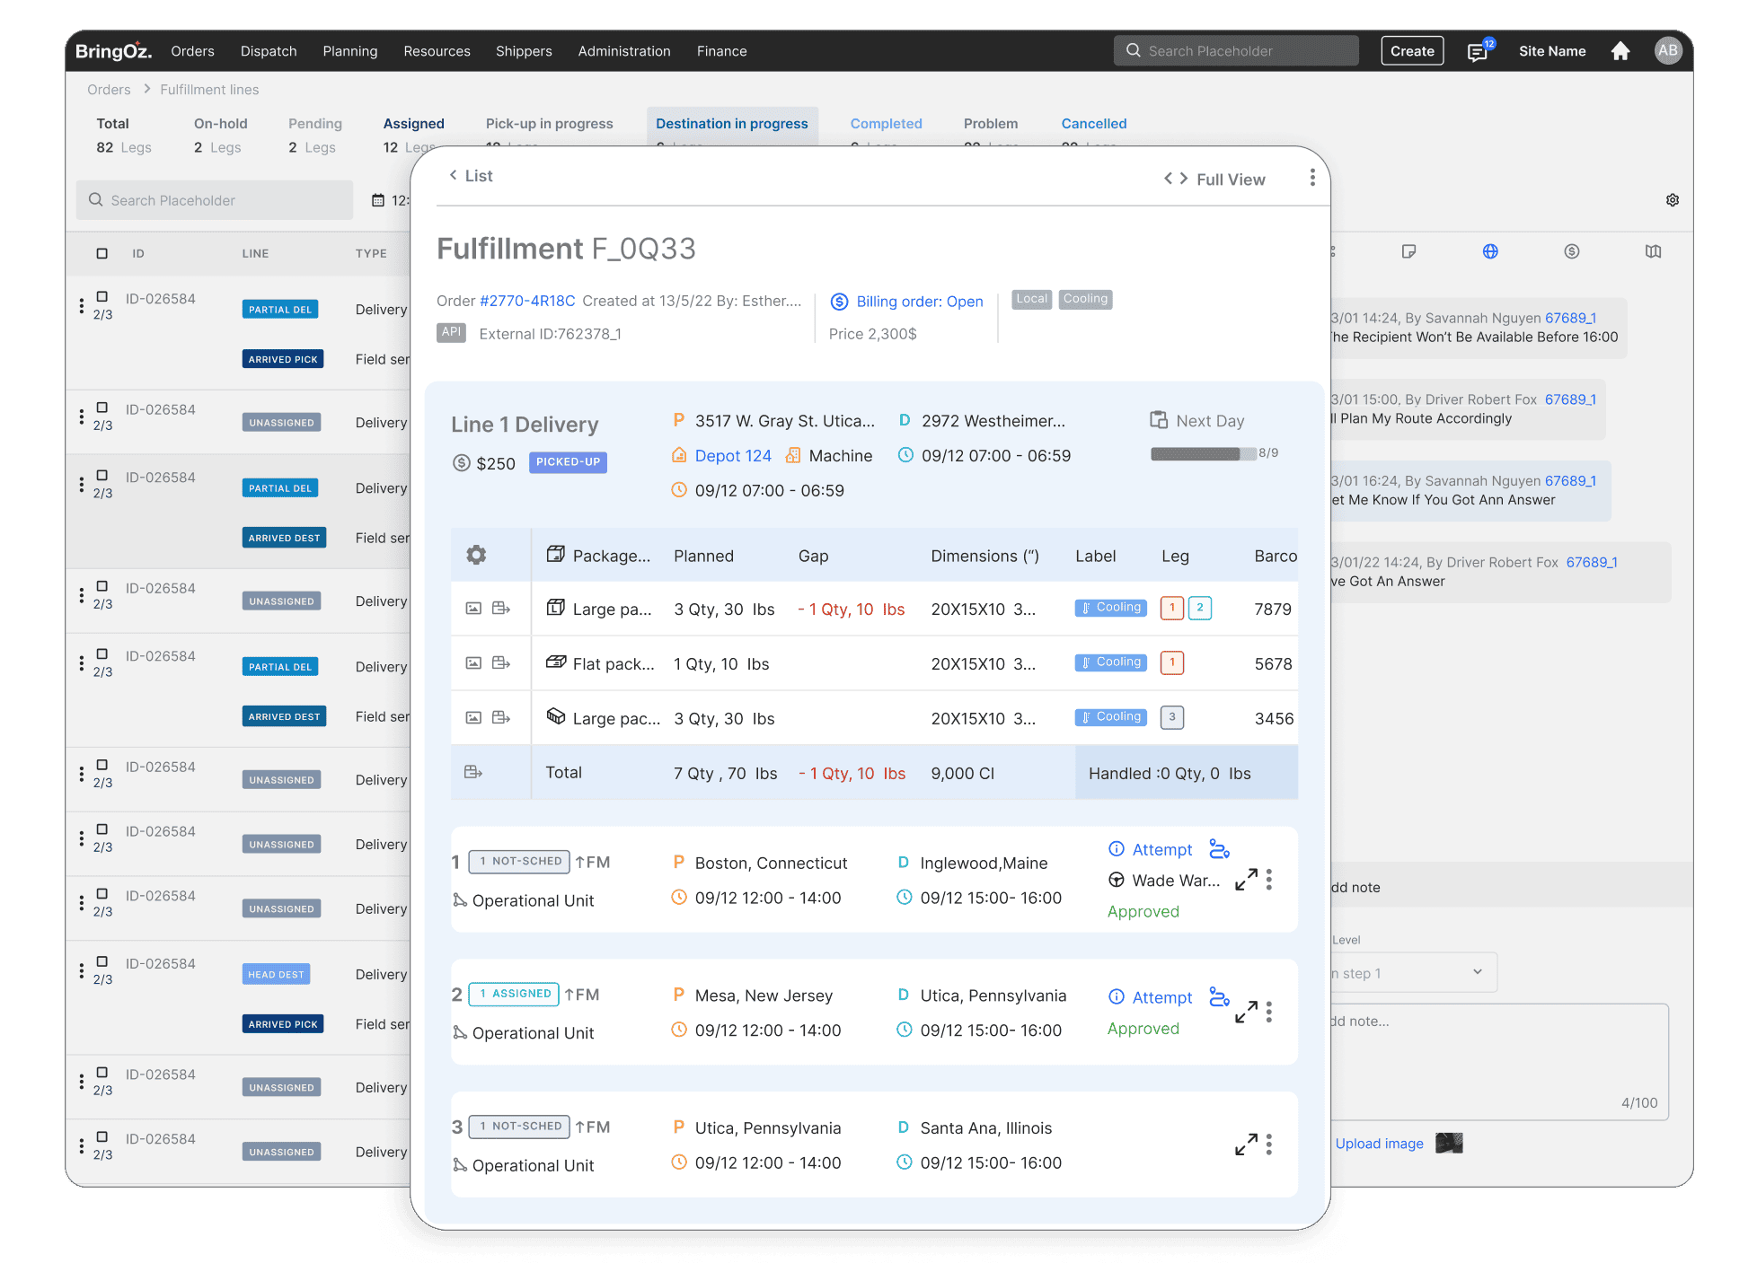Click handling icon for package 5678 row
This screenshot has width=1757, height=1263.
tap(501, 663)
